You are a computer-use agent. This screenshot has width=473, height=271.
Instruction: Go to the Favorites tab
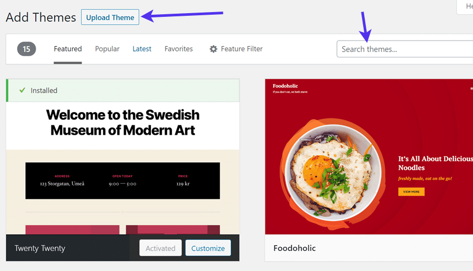tap(179, 49)
